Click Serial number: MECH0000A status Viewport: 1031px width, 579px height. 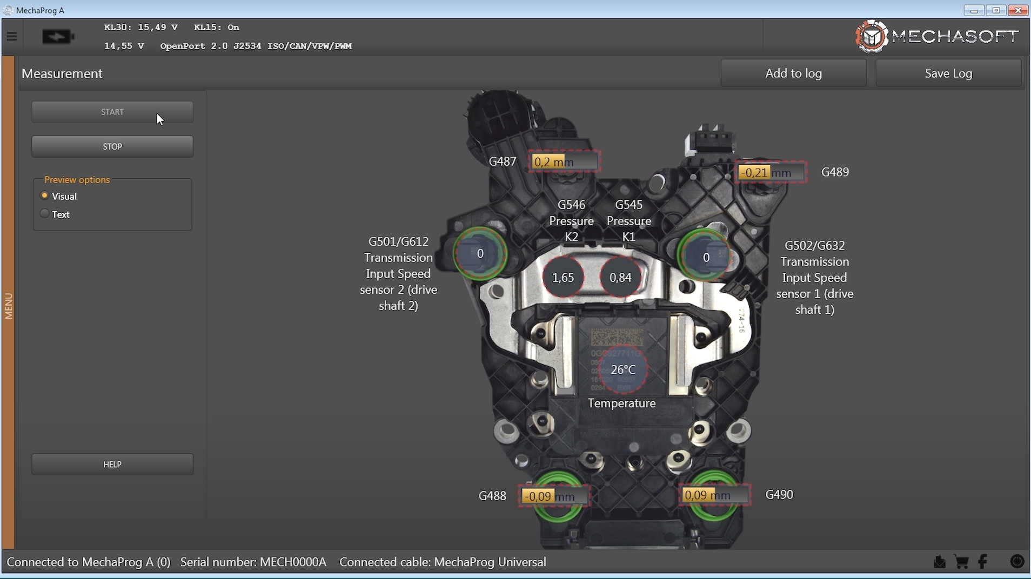tap(253, 562)
